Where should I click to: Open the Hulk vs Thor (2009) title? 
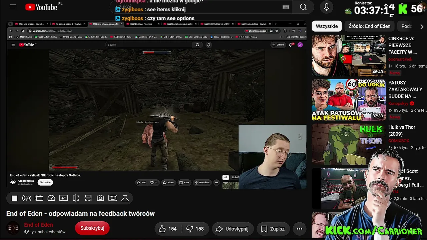[x=402, y=131]
